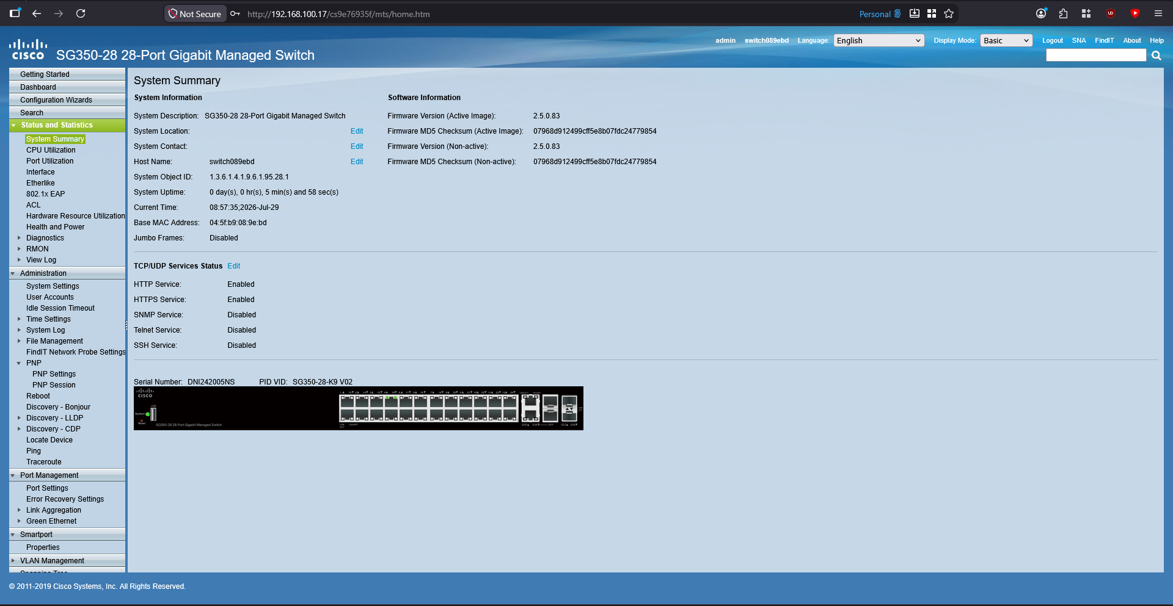The height and width of the screenshot is (606, 1173).
Task: Open Port Settings under Port Management
Action: [47, 488]
